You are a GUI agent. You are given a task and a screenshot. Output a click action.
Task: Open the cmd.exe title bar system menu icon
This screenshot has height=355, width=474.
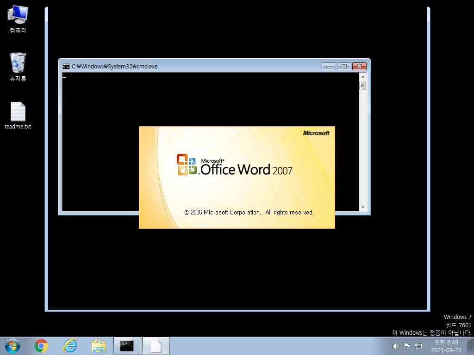tap(66, 67)
